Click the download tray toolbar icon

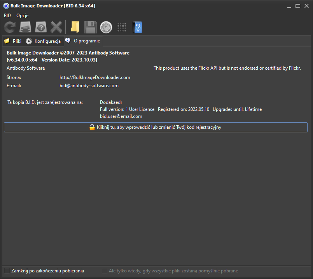pos(25,27)
